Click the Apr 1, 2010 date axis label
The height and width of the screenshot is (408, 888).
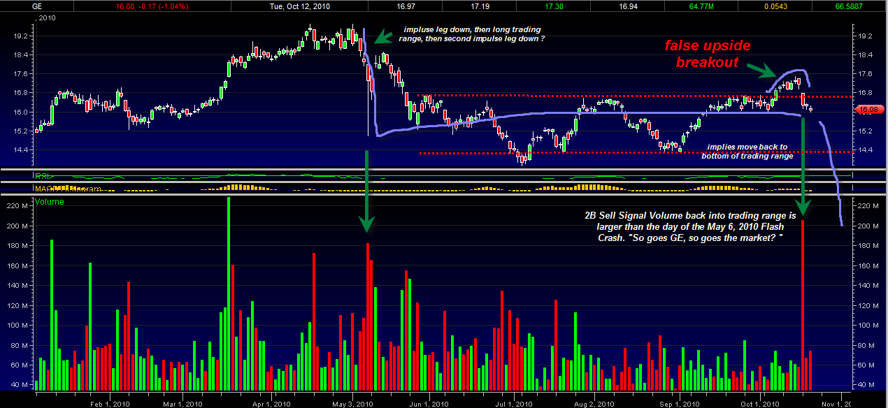point(271,403)
